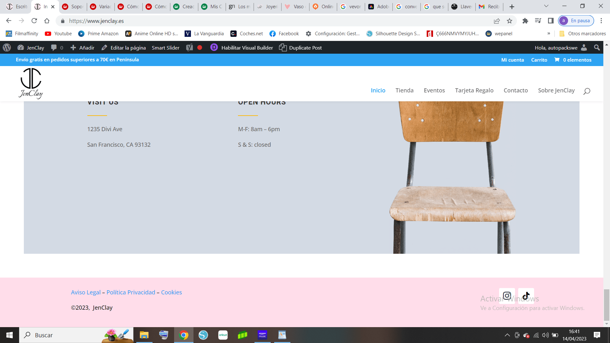Open Sobre JenClay menu item

point(556,91)
